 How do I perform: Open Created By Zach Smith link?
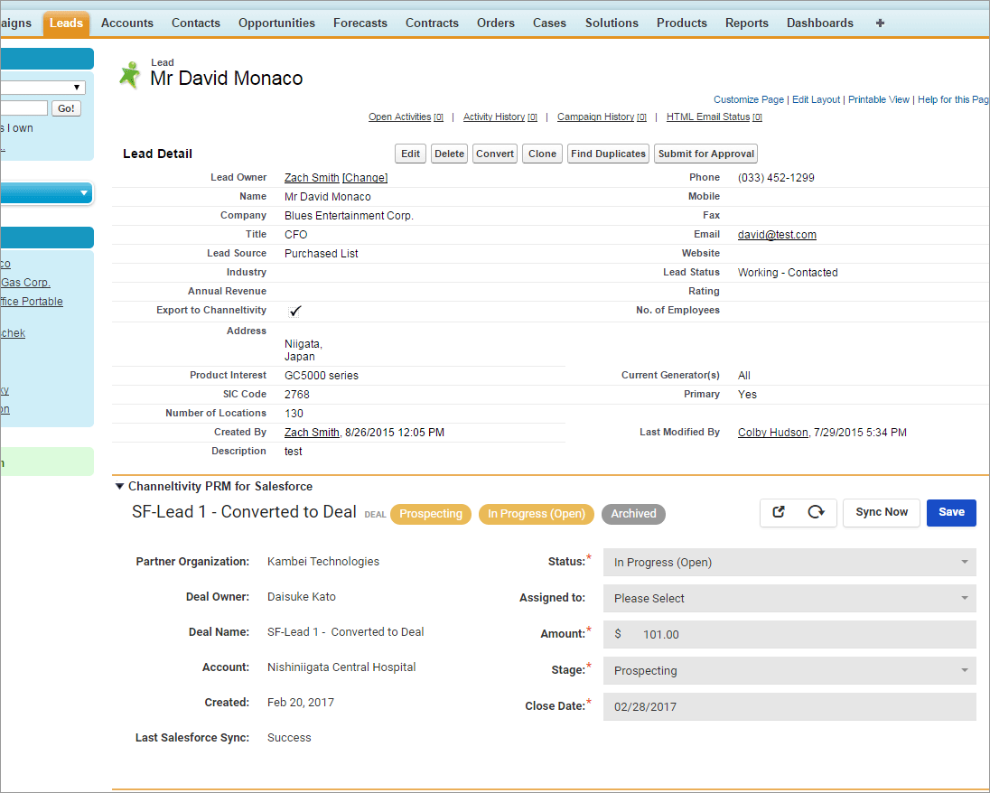click(312, 433)
